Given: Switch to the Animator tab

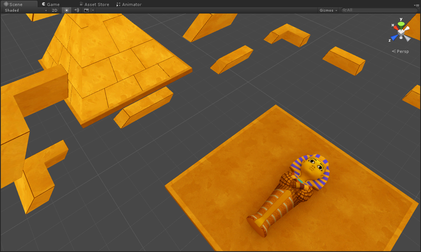Looking at the screenshot, I should (x=129, y=4).
